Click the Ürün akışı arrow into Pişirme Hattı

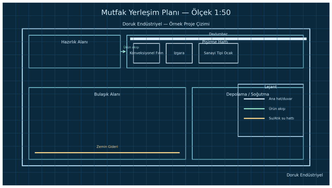click(123, 51)
